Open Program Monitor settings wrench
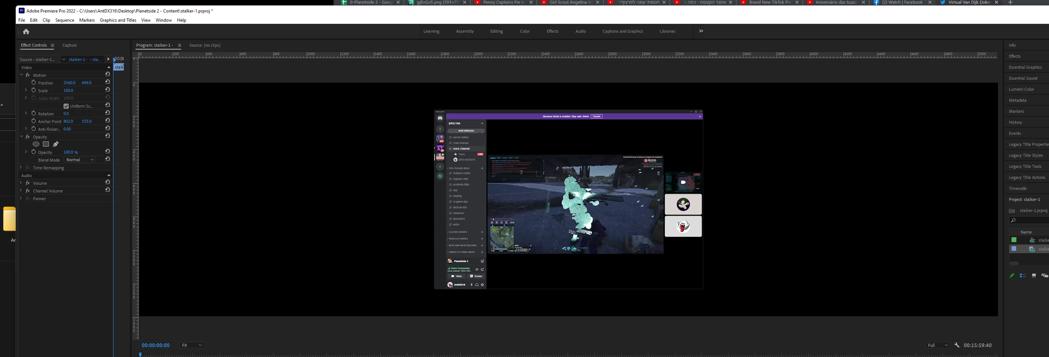The image size is (1049, 357). coord(956,345)
